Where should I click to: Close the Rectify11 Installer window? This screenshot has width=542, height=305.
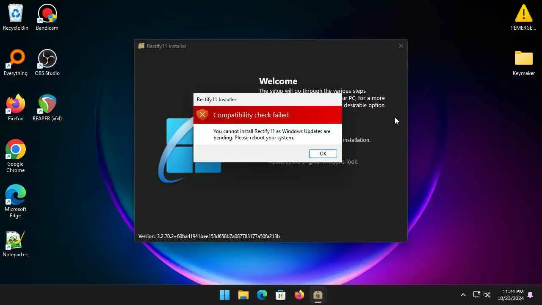[401, 46]
